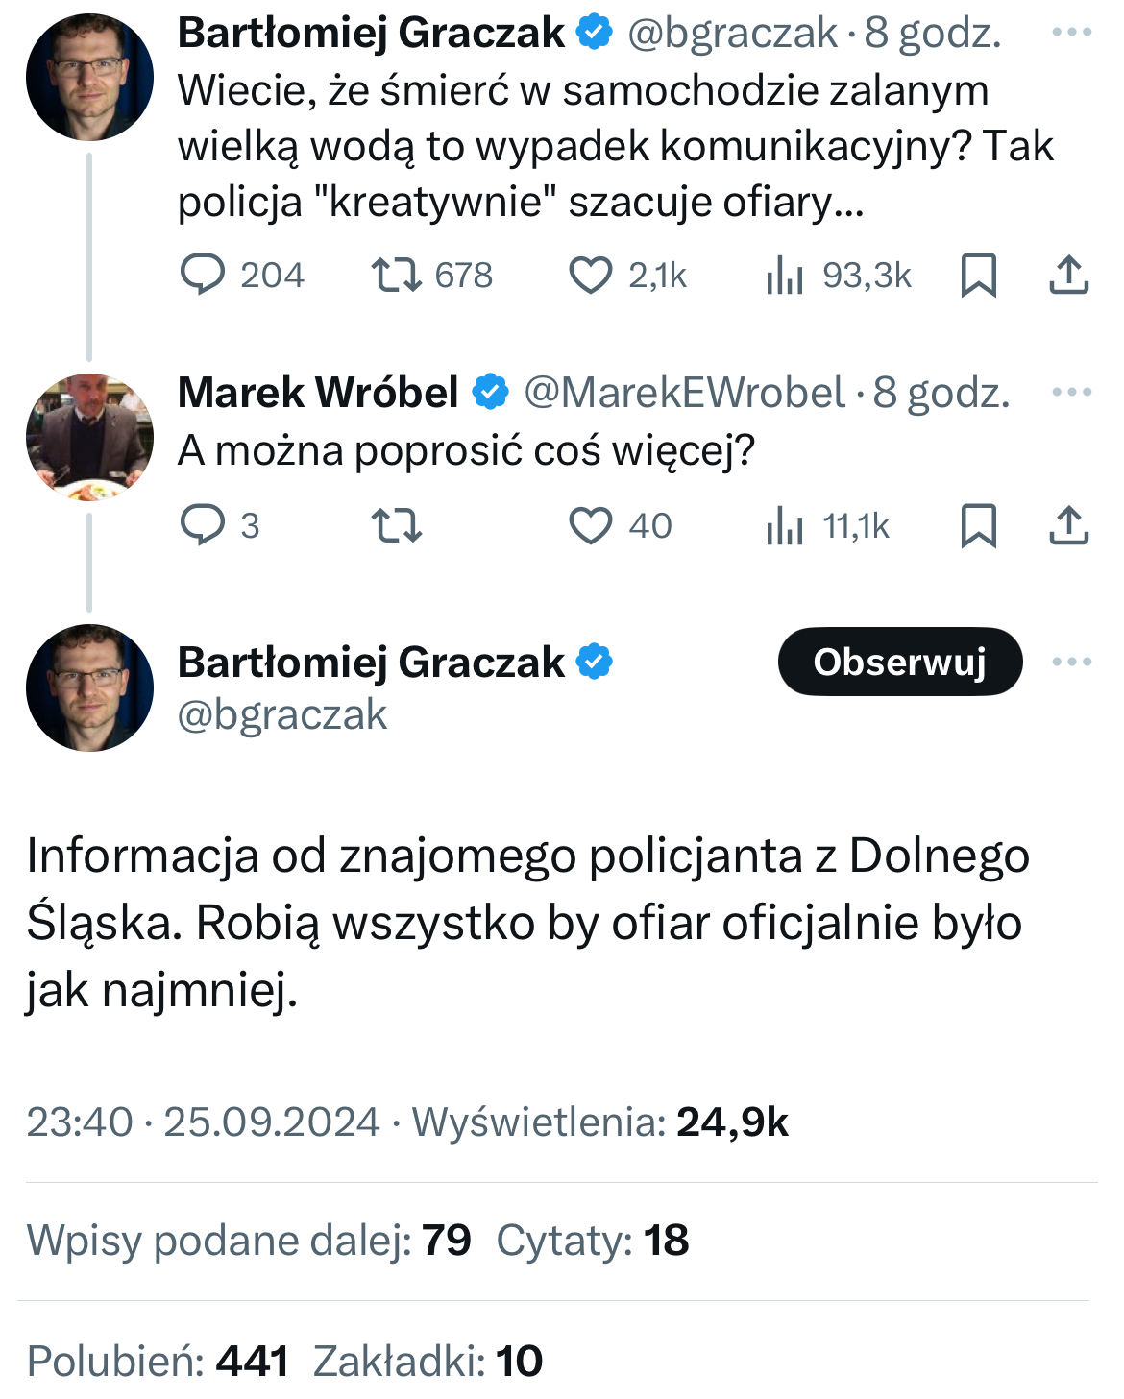Open more options on Marek Wróbel's reply

(x=1071, y=392)
